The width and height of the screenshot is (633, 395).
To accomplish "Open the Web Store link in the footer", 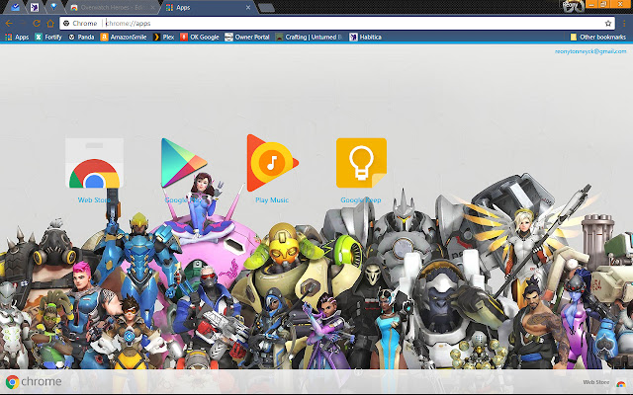I will (604, 382).
